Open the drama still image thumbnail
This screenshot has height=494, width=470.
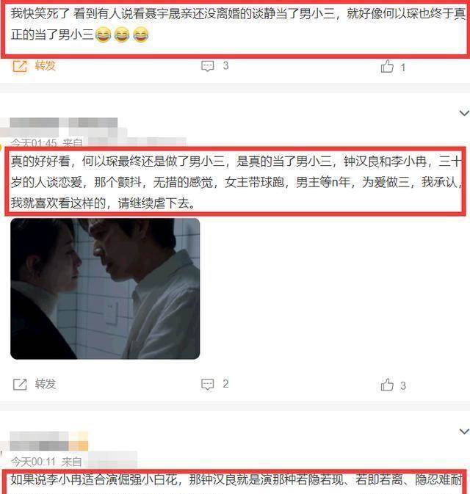click(x=105, y=288)
